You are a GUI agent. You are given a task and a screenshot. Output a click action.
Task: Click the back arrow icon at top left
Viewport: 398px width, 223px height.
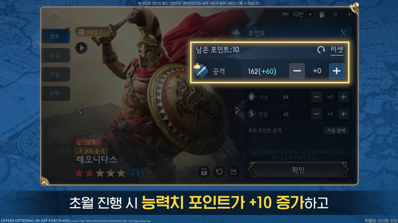pos(54,15)
